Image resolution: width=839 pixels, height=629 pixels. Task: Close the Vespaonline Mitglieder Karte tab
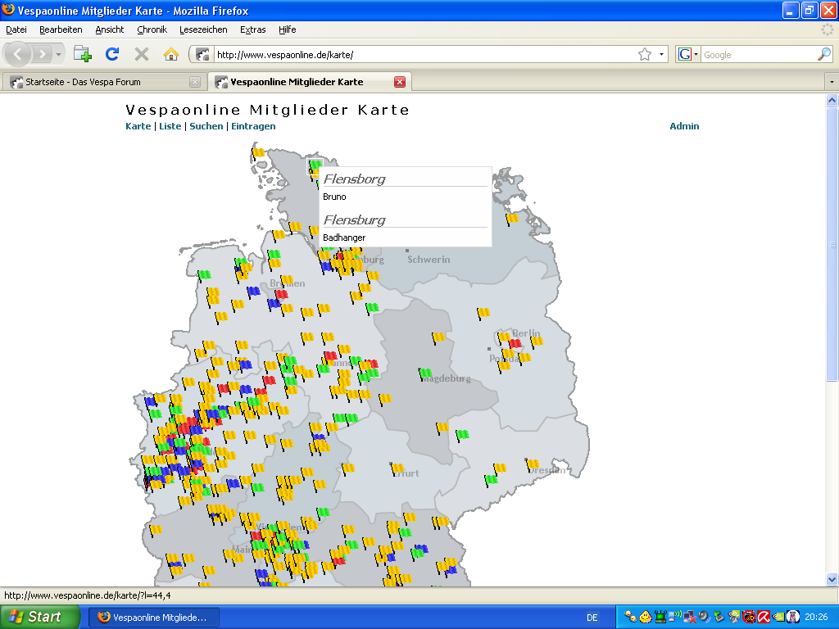pyautogui.click(x=400, y=82)
